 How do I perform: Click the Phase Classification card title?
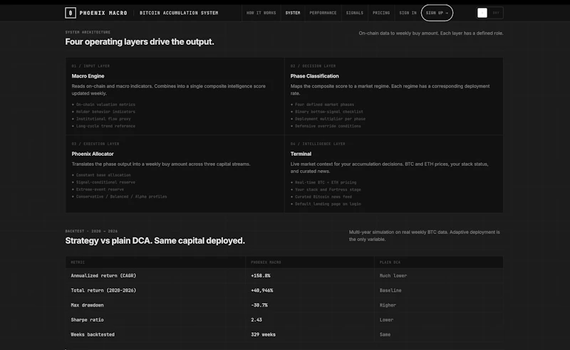314,76
